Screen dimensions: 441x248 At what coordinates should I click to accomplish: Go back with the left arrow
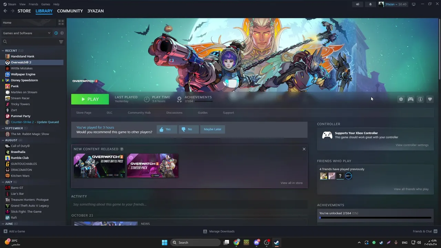[5, 11]
